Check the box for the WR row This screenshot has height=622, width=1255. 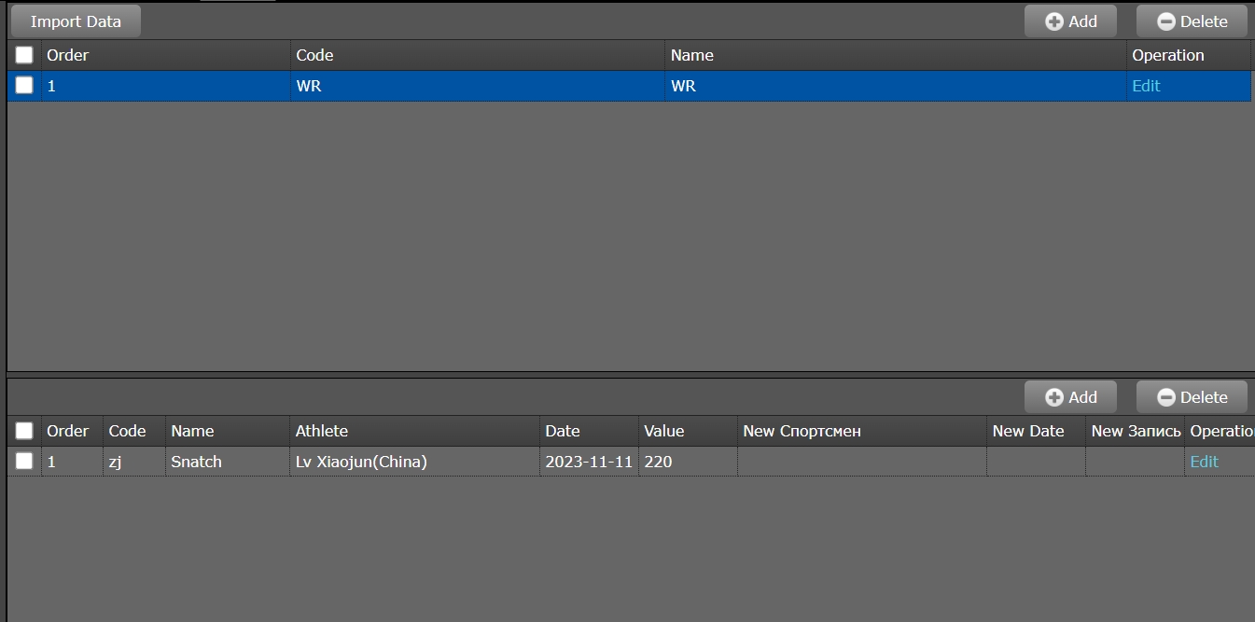(24, 86)
